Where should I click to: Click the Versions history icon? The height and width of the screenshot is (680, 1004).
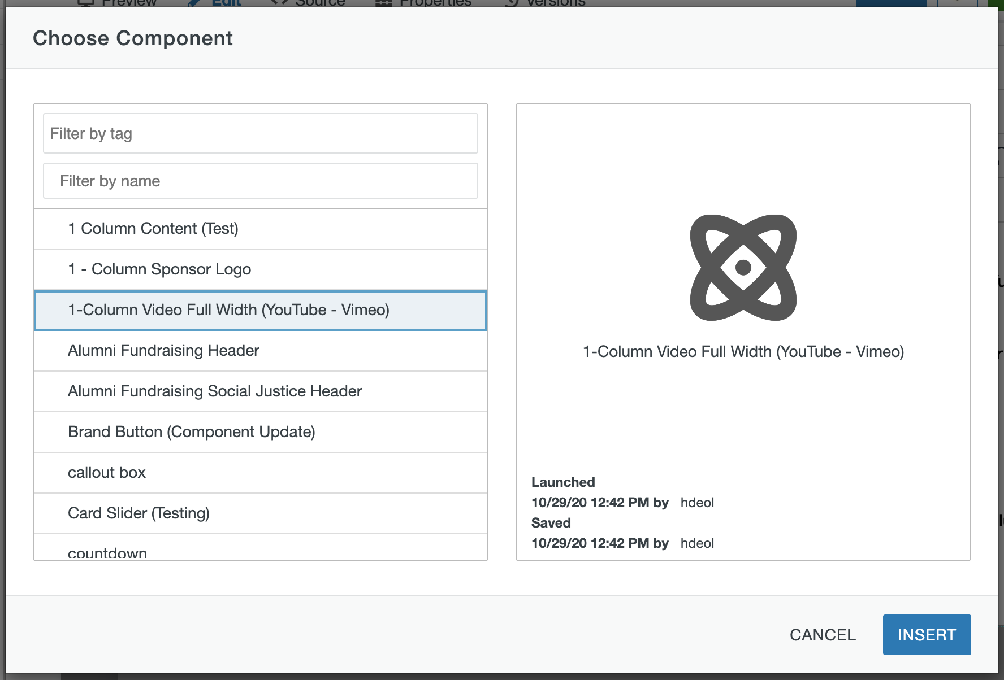point(512,3)
